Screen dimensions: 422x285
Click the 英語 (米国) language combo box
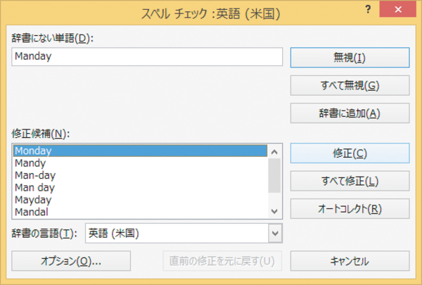pos(184,234)
